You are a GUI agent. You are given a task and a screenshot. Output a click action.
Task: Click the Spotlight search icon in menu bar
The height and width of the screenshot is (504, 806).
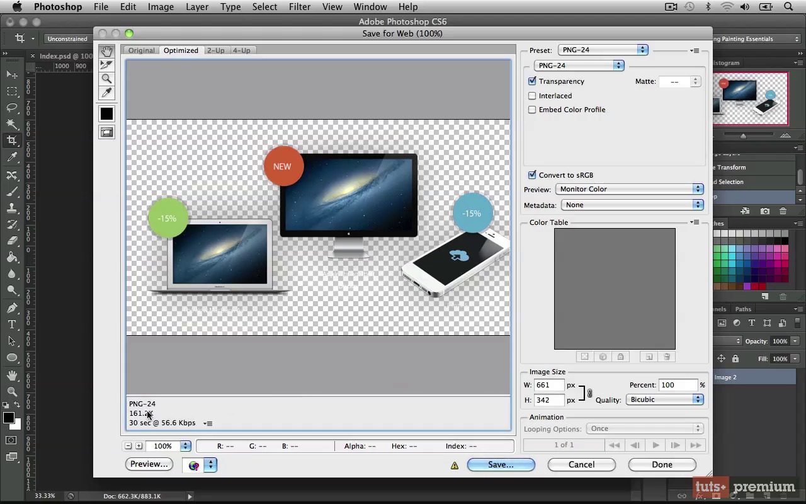[788, 7]
